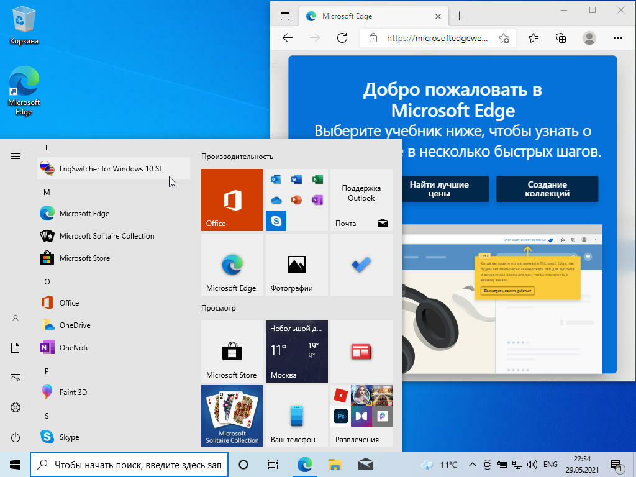Open Microsoft Edge from the app list
Viewport: 636px width, 477px height.
click(114, 214)
